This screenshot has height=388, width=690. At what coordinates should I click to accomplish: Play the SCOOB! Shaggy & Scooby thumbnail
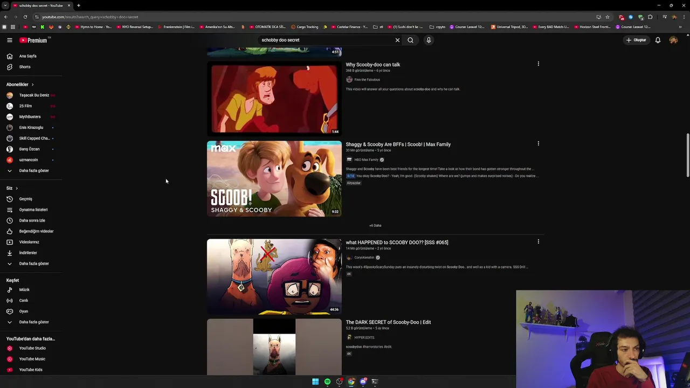point(274,179)
